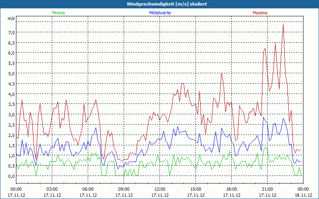Click the highest red Maxima peak above 7,0

(283, 24)
